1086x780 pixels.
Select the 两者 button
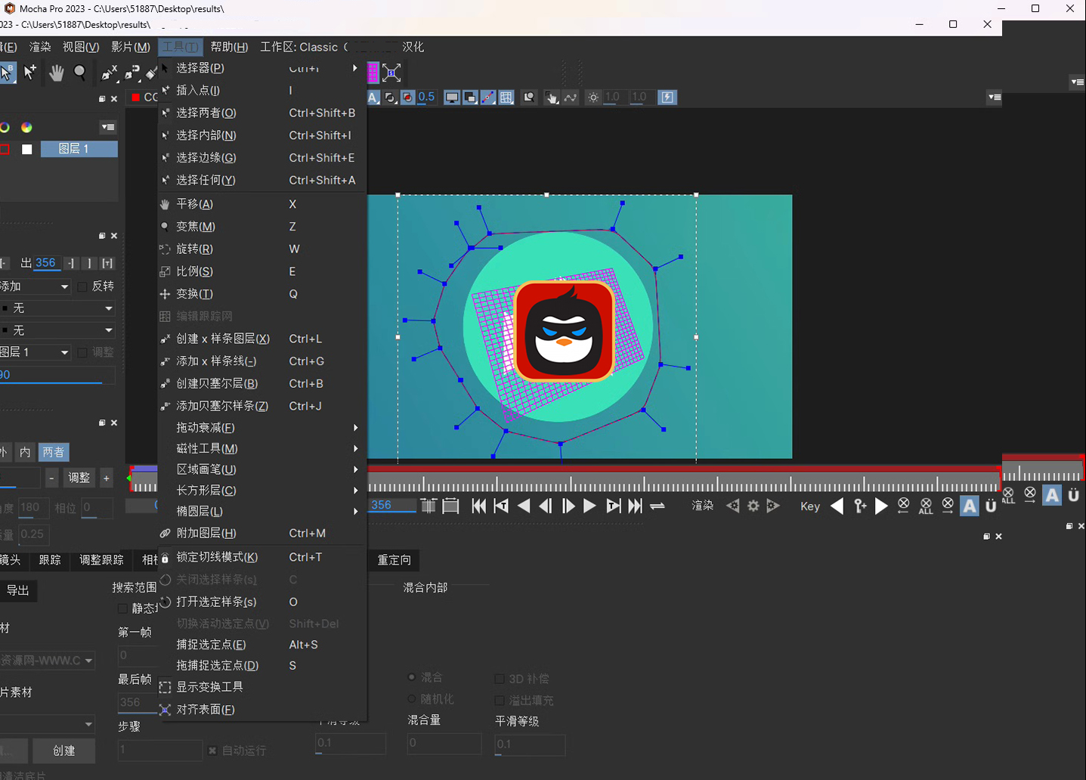[54, 452]
